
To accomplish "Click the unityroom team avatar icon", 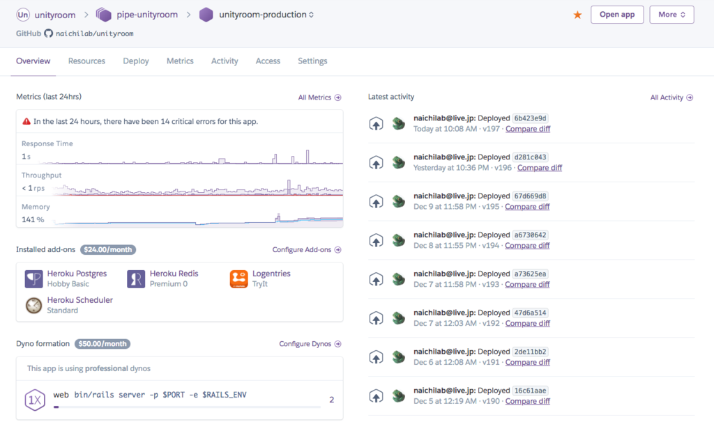I will [x=22, y=15].
